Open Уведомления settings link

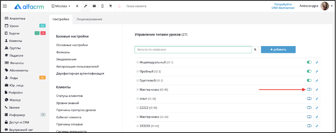(67, 59)
